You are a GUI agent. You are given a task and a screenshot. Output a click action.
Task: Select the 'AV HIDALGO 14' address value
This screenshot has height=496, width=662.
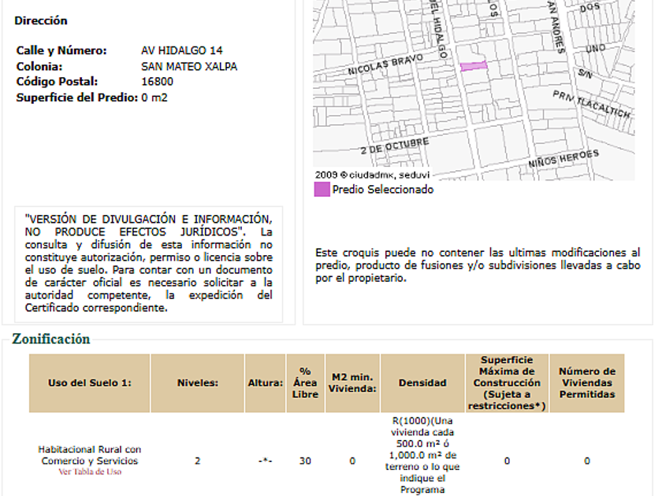tap(181, 50)
